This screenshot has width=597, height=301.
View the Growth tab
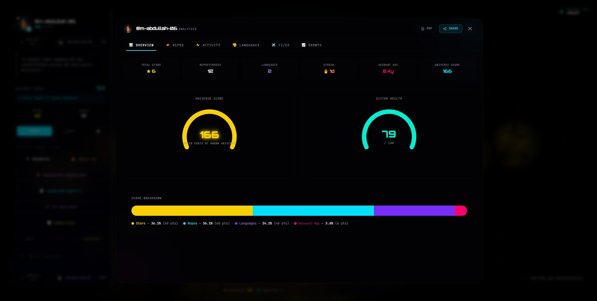tap(311, 45)
